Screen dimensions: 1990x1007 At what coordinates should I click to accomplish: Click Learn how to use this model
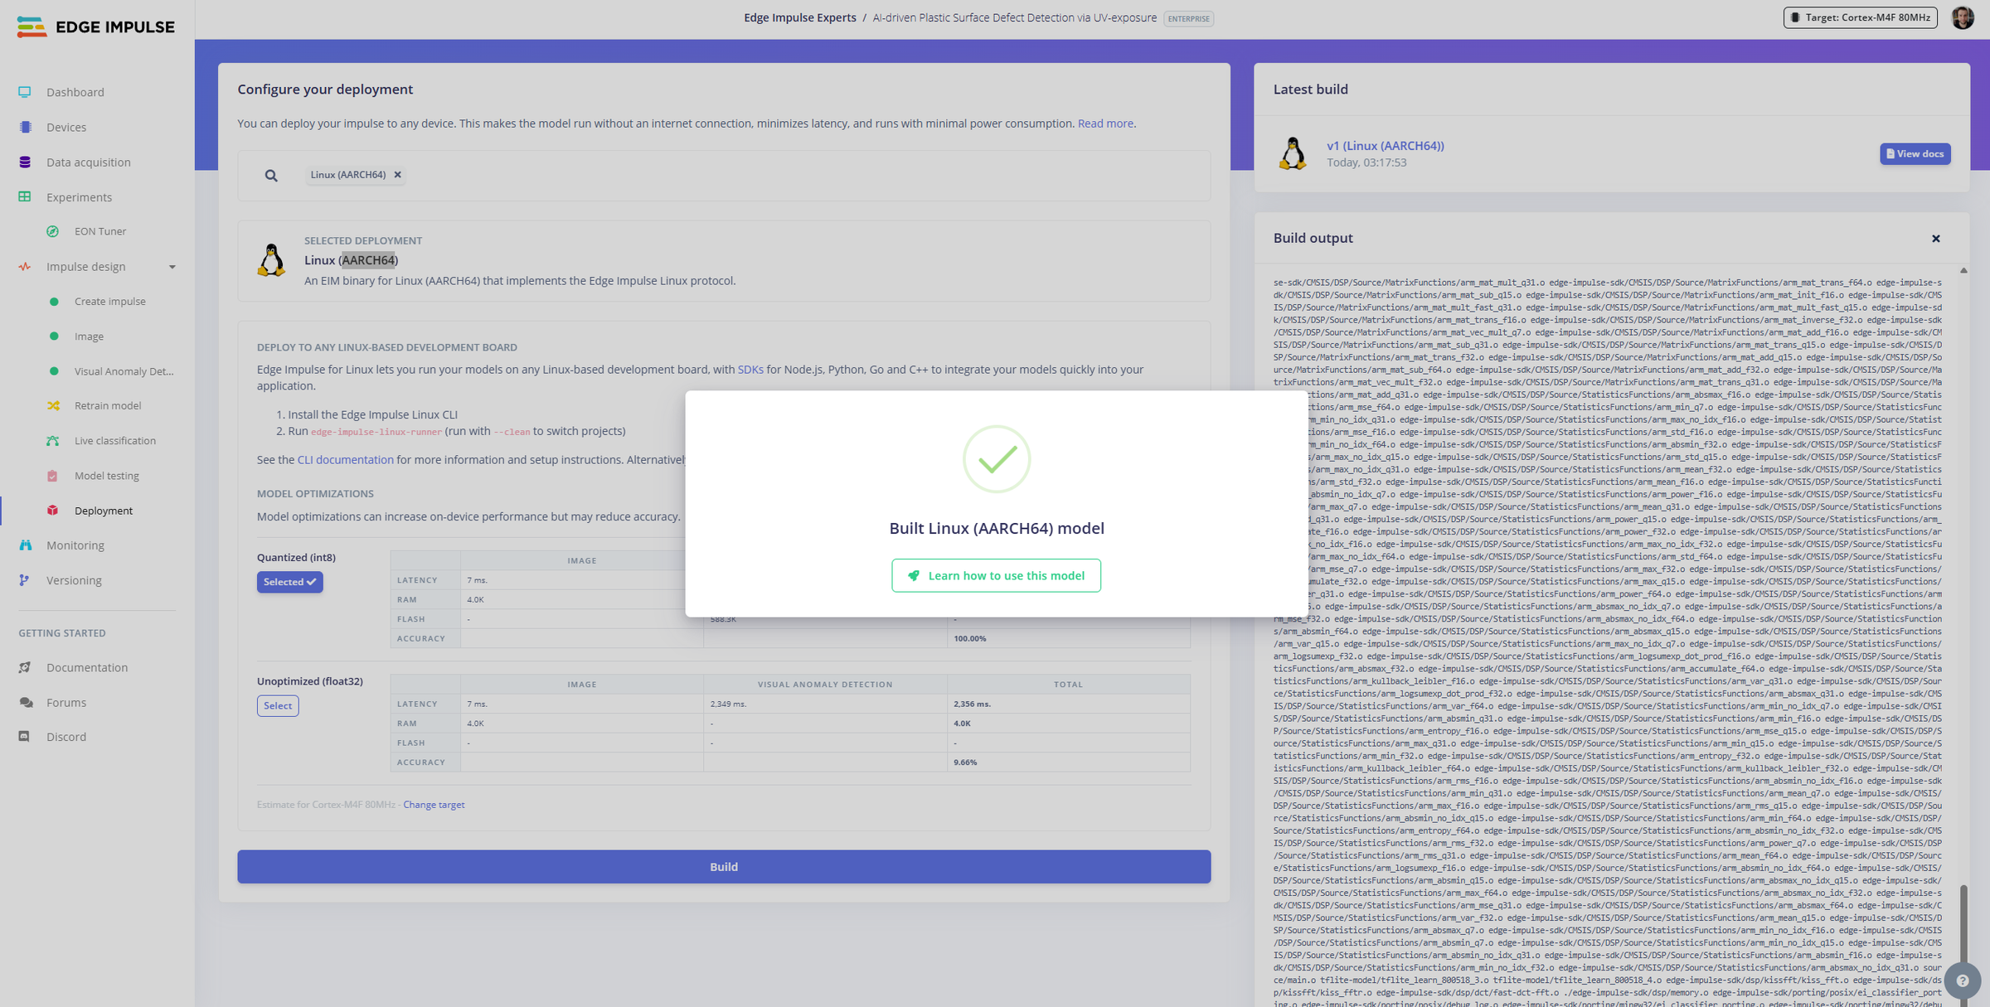tap(996, 575)
